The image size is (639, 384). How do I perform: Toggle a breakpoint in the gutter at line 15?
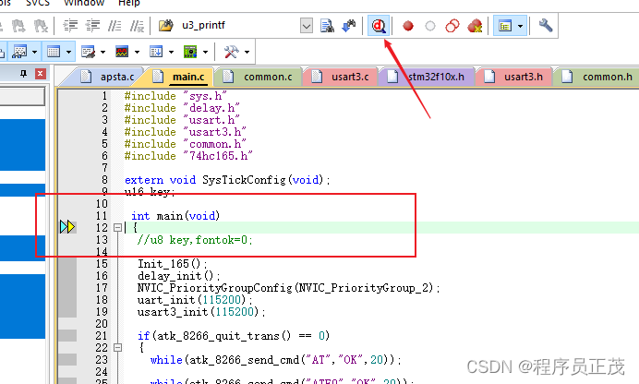pos(67,264)
